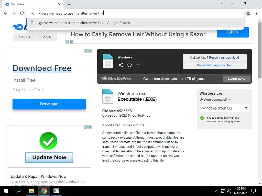262x196 pixels.
Task: Show hidden tray icons chevron
Action: 216,191
